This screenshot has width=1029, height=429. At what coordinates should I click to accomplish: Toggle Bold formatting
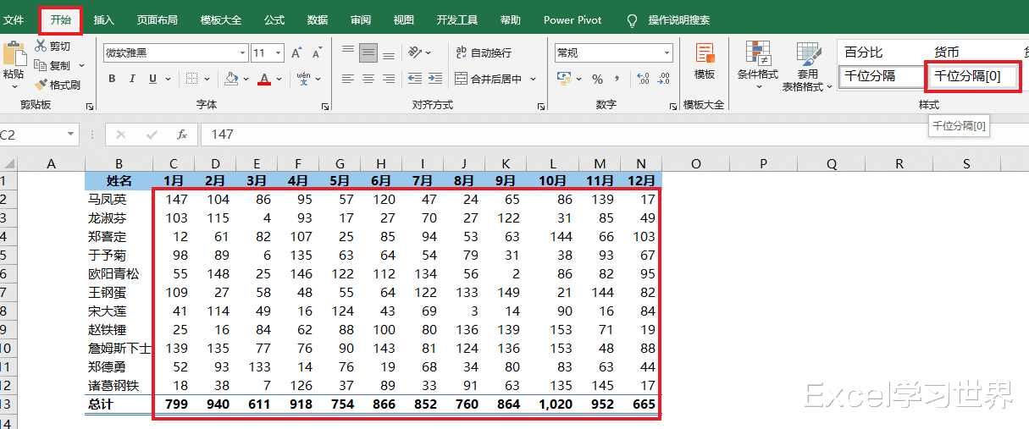click(x=112, y=79)
